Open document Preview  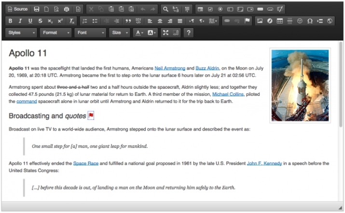pos(56,9)
